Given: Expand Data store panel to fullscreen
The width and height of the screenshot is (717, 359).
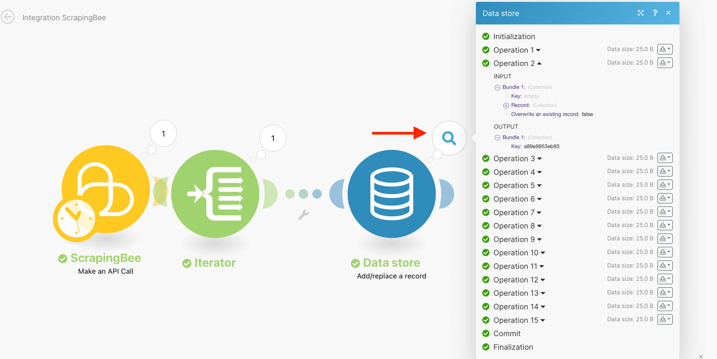Looking at the screenshot, I should pos(640,13).
